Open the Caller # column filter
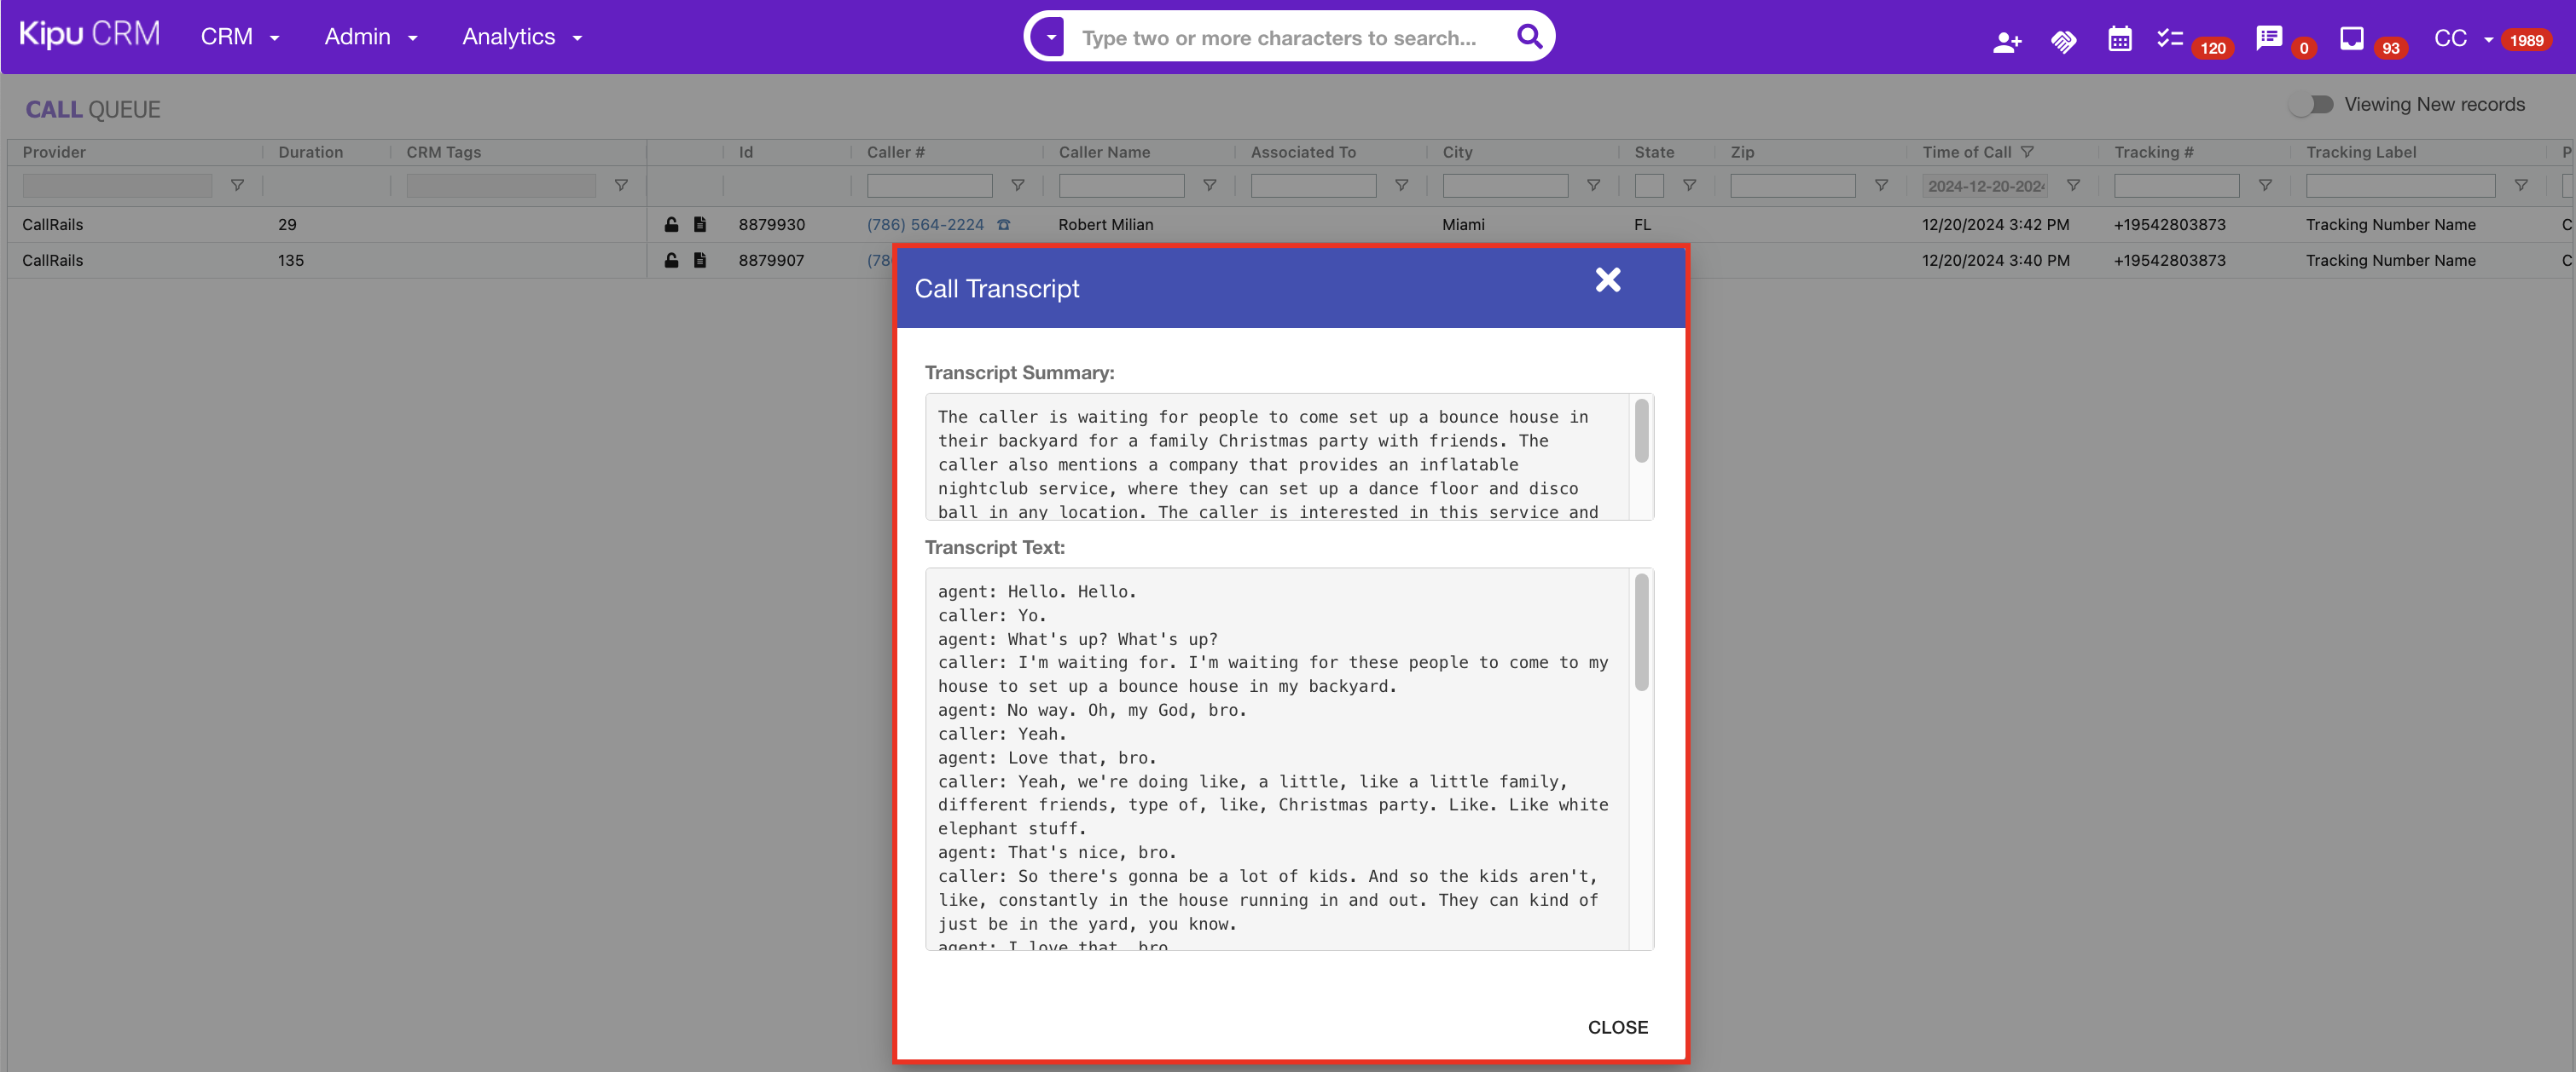Screen dimensions: 2576x1072 pos(1017,186)
